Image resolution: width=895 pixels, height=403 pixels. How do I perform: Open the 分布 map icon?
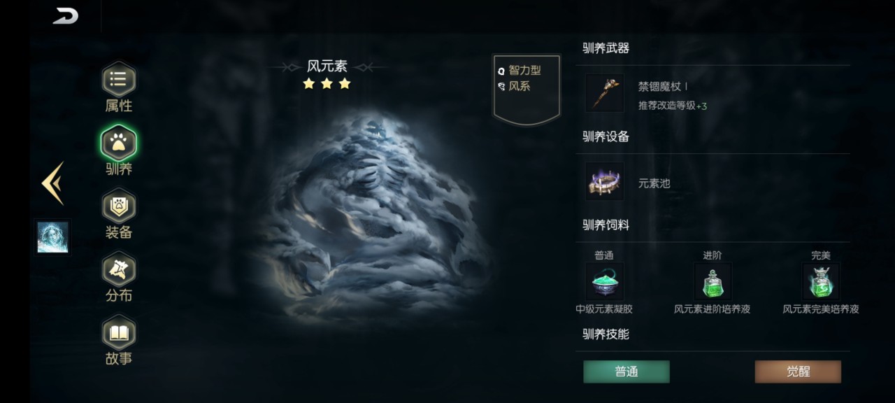click(x=118, y=269)
